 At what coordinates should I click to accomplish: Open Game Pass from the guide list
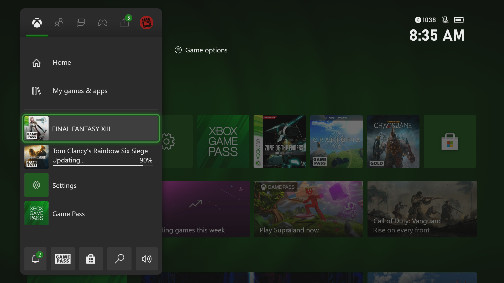point(91,213)
